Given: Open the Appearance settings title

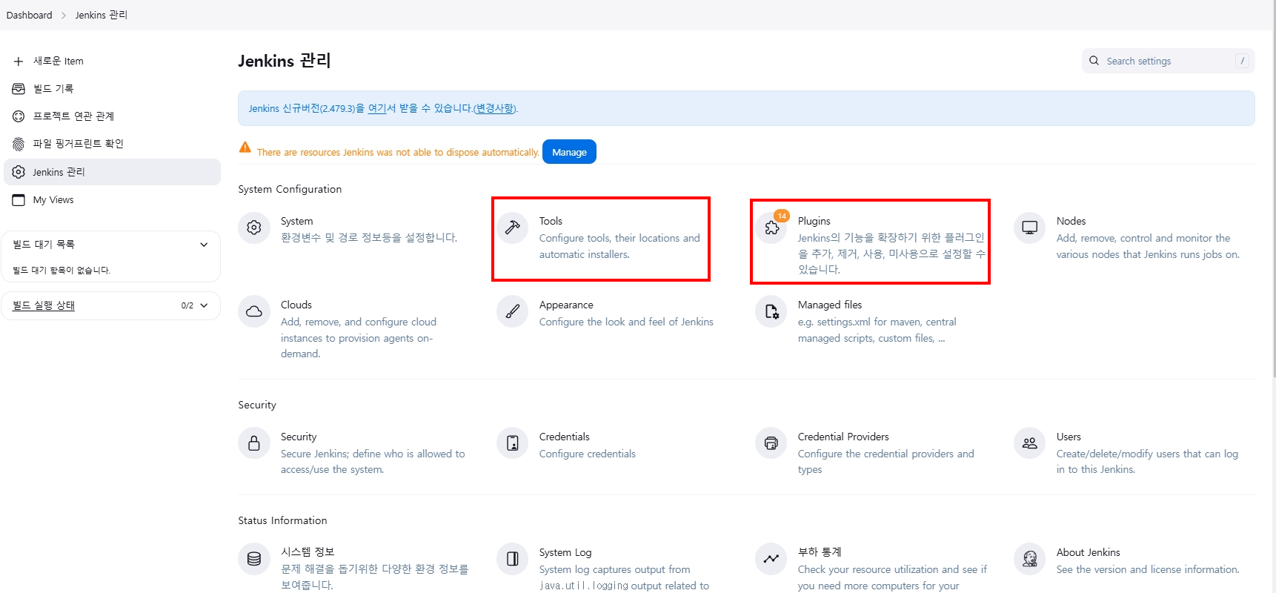Looking at the screenshot, I should [x=566, y=305].
